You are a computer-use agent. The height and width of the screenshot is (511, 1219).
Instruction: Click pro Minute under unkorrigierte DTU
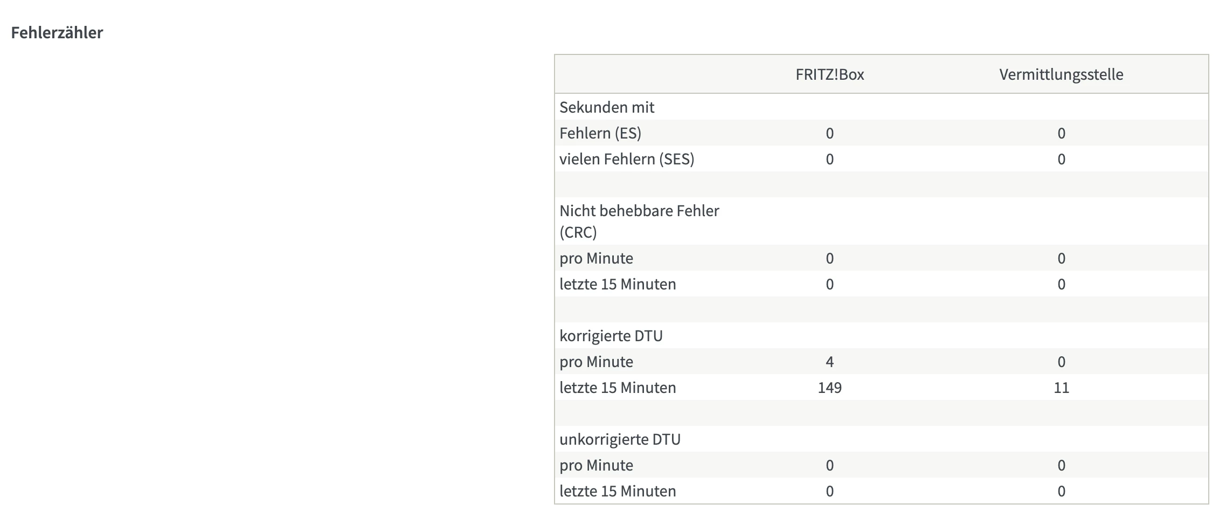pyautogui.click(x=596, y=465)
